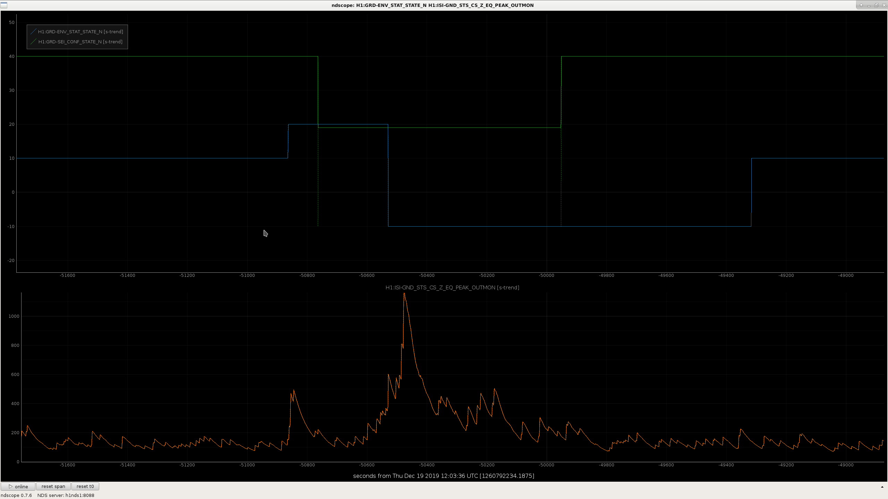Click the ndscope window title text

[x=433, y=5]
